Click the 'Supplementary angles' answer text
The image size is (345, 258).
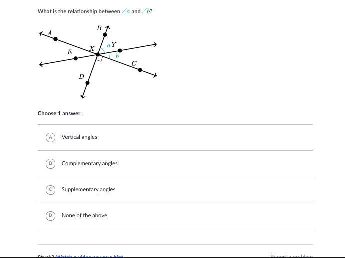tap(88, 189)
